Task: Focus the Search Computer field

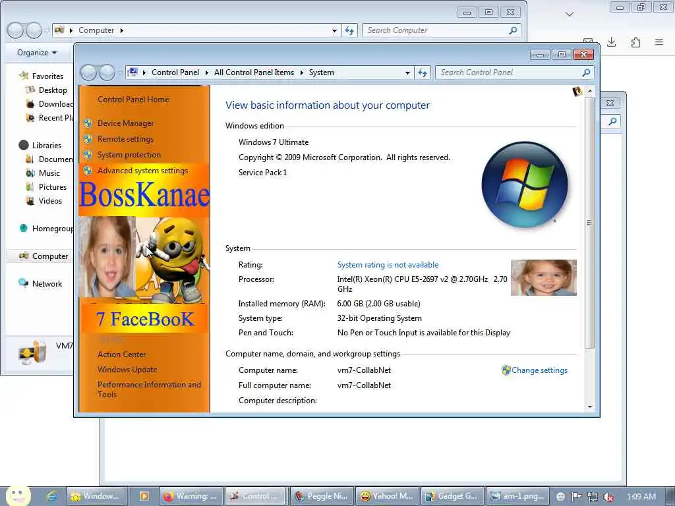Action: [x=441, y=30]
